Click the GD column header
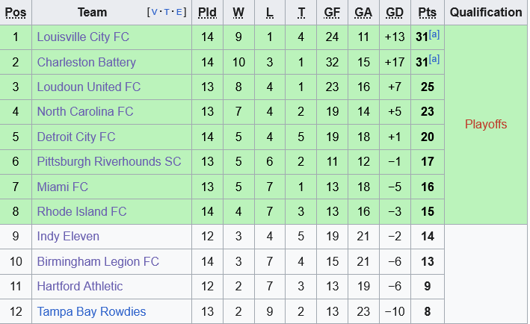This screenshot has width=530, height=324. pos(395,12)
